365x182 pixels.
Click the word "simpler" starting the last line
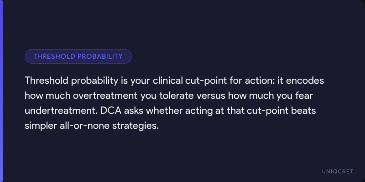[x=40, y=126]
